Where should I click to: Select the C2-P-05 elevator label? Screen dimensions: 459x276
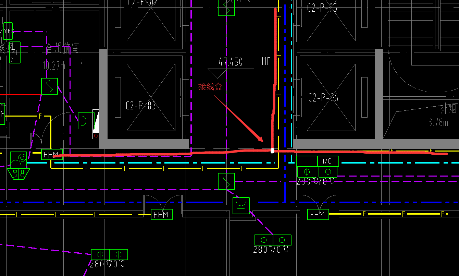322,8
